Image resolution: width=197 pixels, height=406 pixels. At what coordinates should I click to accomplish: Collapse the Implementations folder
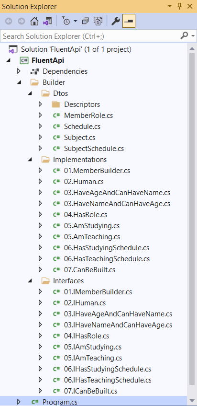tap(30, 160)
